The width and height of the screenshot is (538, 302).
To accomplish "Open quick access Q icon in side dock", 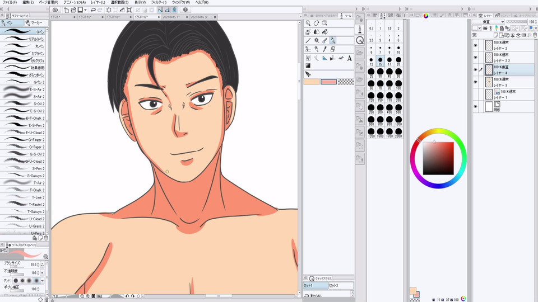I will (x=360, y=40).
